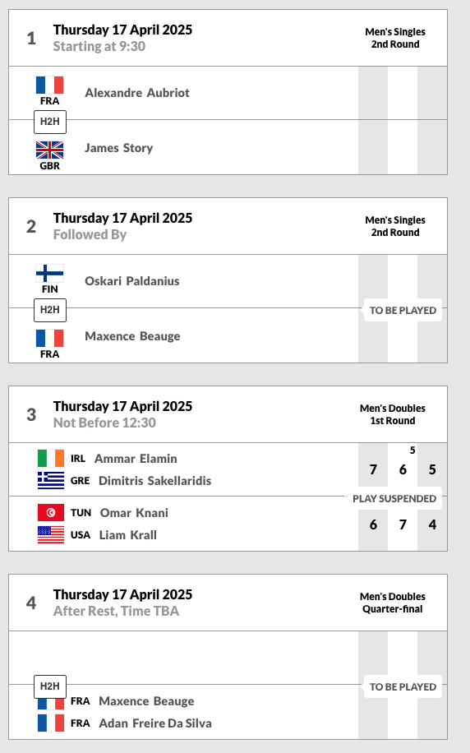Click the Finnish flag beside Oskari Paldanius
The width and height of the screenshot is (470, 753).
49,273
